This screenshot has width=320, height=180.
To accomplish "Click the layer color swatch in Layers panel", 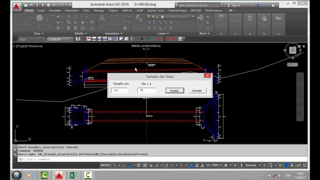I will [x=162, y=17].
